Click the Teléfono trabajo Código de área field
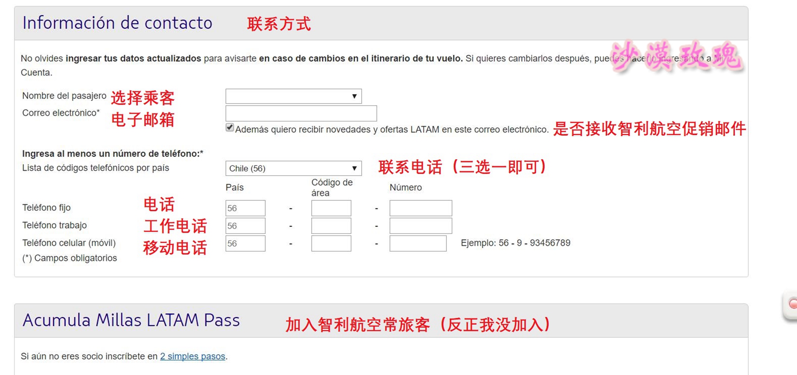Image resolution: width=797 pixels, height=375 pixels. tap(331, 226)
